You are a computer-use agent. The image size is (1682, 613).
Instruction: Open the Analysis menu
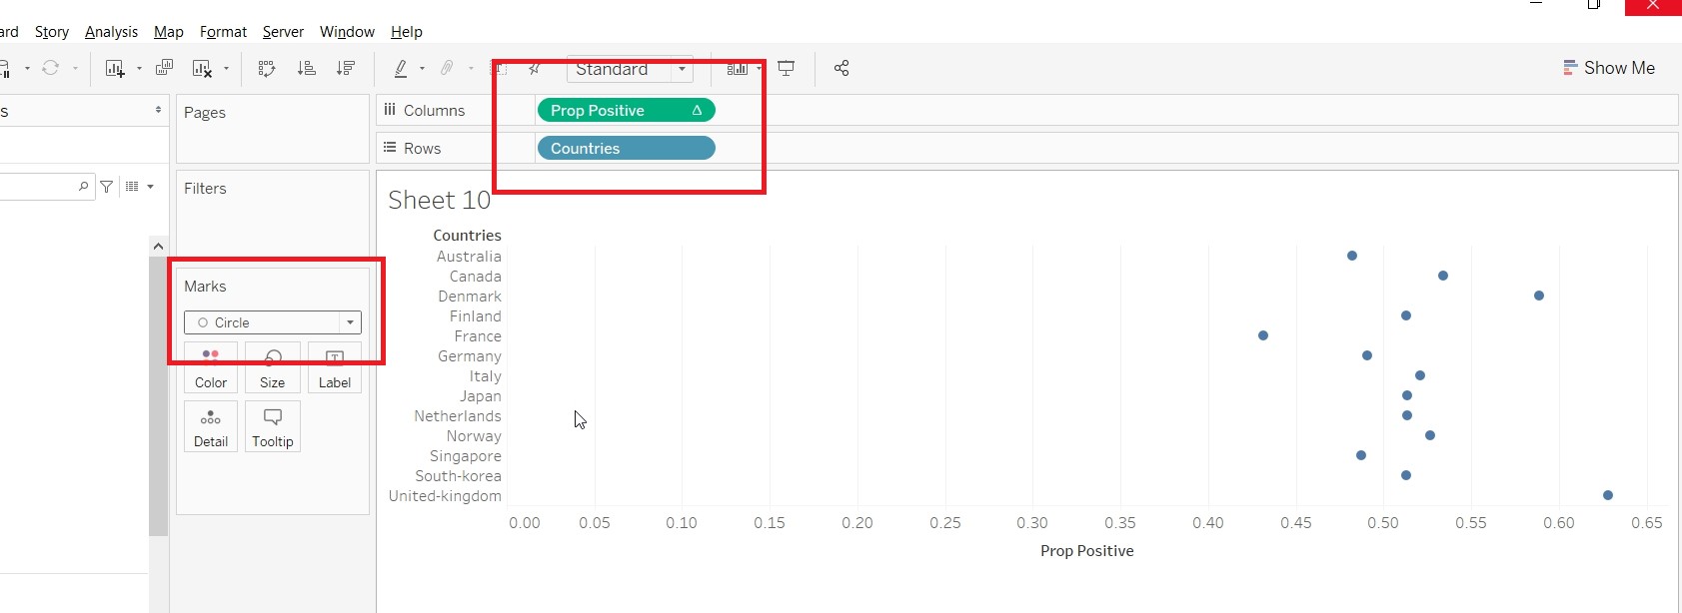coord(111,32)
